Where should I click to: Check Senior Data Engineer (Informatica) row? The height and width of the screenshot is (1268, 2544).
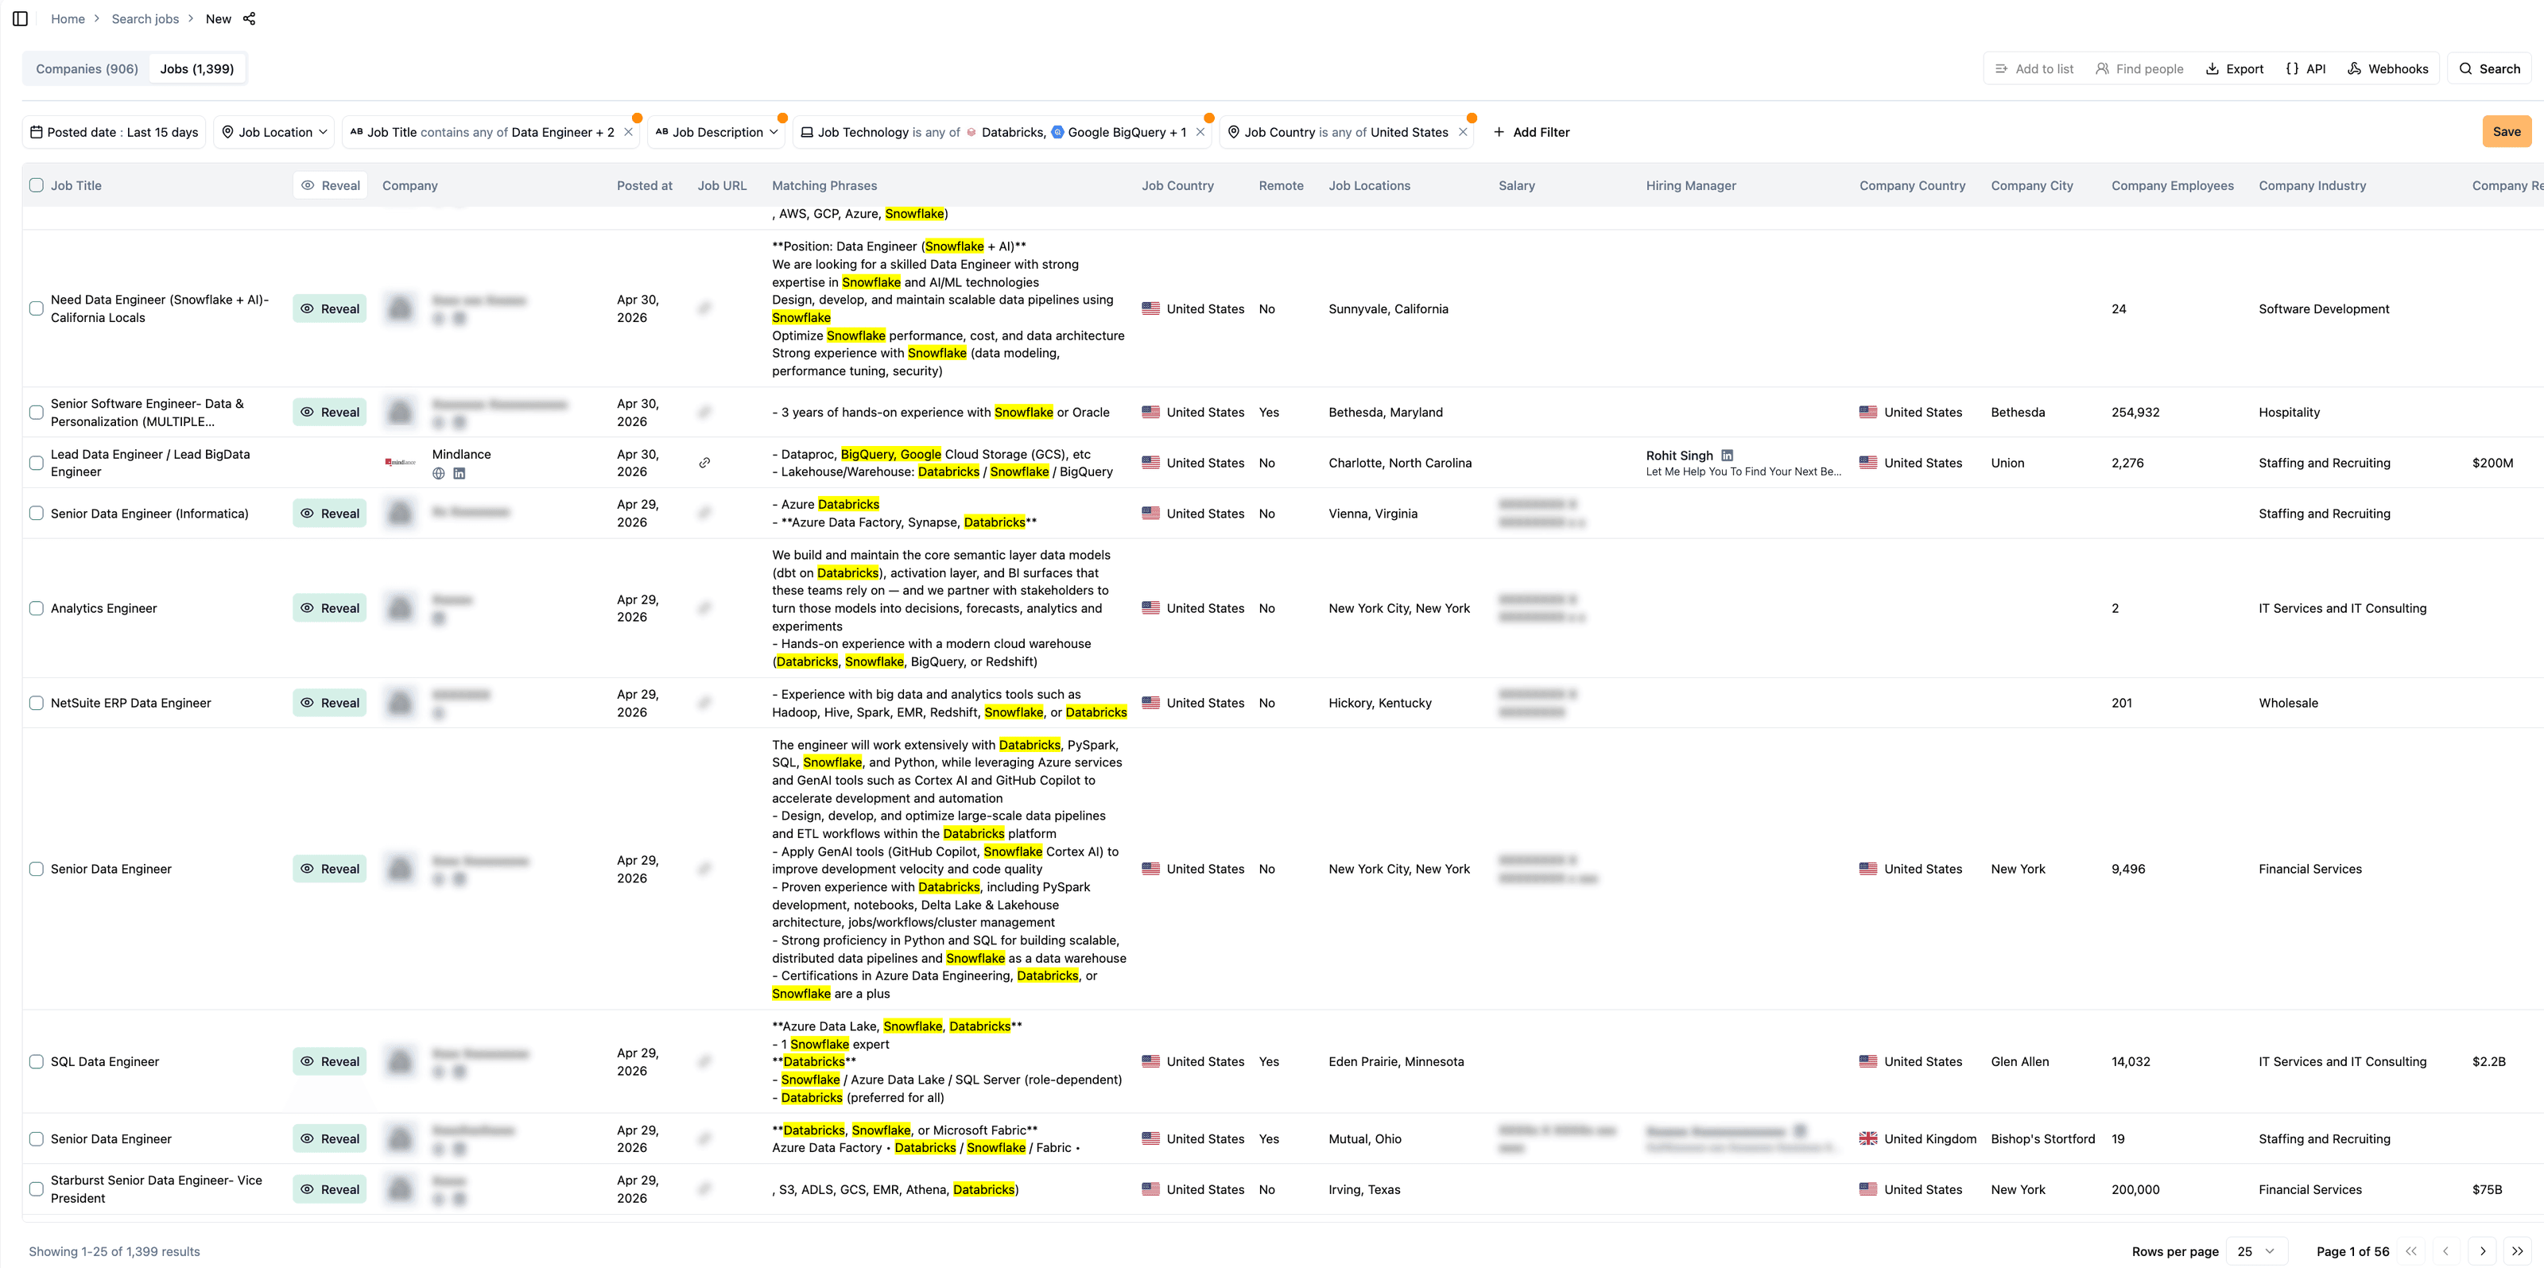(x=37, y=514)
